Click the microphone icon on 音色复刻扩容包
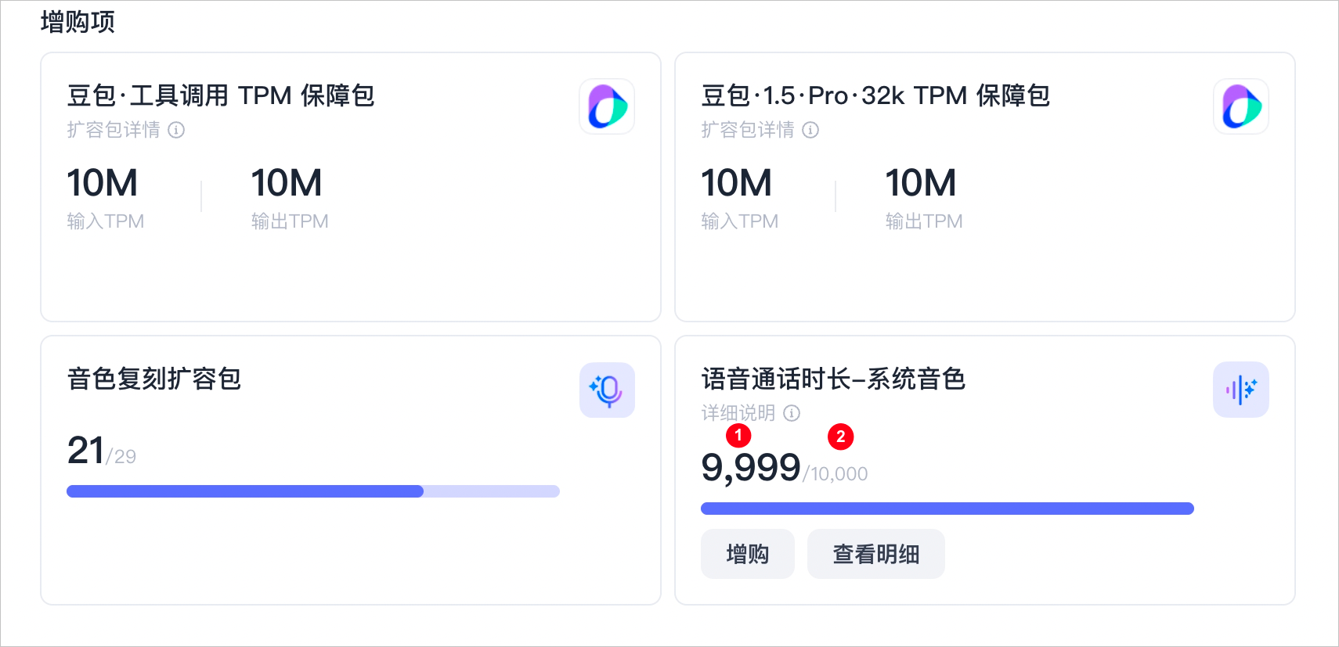Screen dimensions: 1339x647 607,390
